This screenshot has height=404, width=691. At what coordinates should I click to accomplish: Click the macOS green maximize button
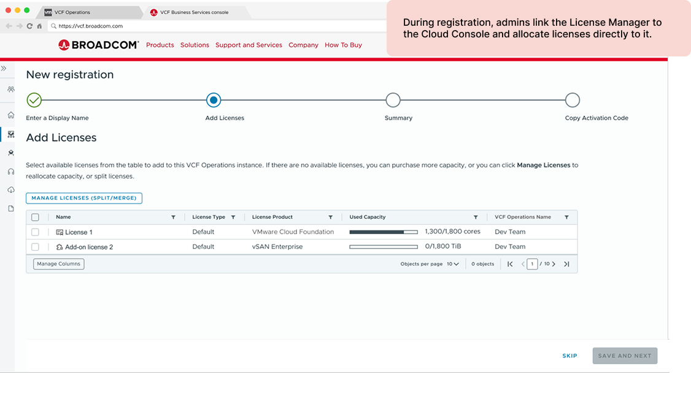27,10
